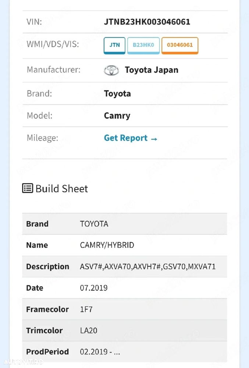The image size is (249, 368).
Task: Click the Date row label
Action: [35, 288]
